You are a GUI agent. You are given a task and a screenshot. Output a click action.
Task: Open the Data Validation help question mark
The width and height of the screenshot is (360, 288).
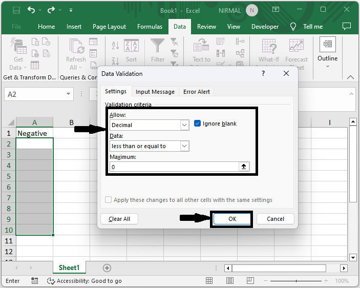263,74
